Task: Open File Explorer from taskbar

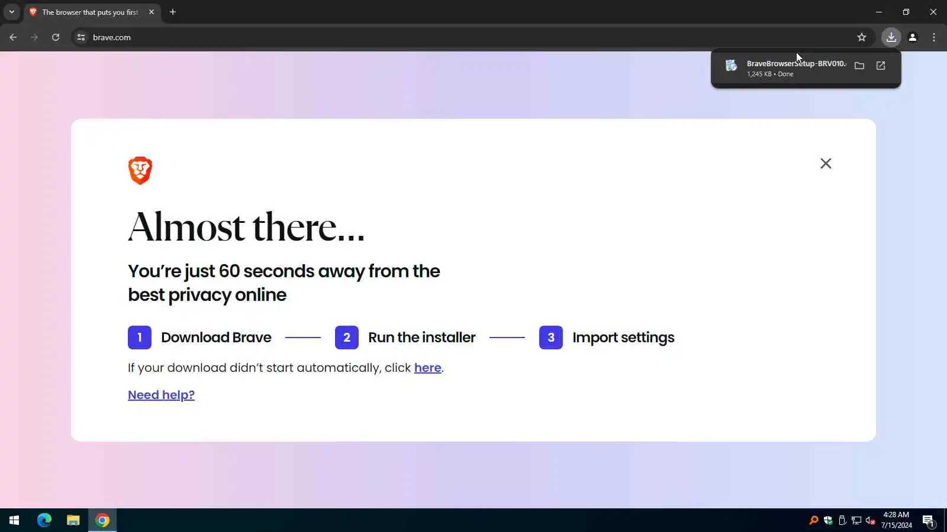Action: click(73, 520)
